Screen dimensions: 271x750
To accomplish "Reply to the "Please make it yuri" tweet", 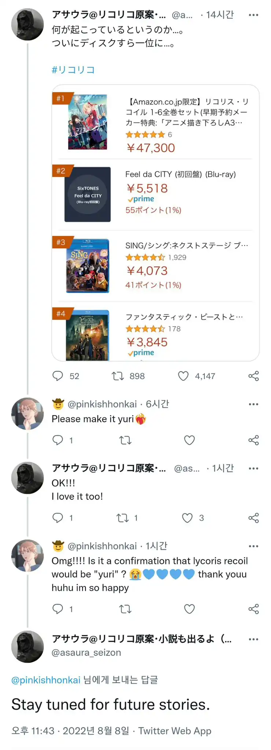I will 58,440.
